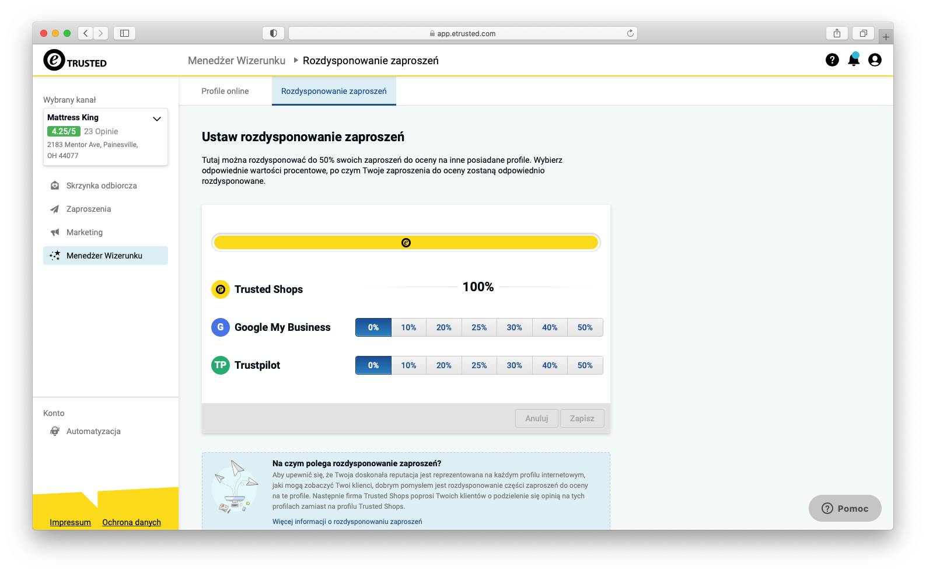Reload the page
Viewport: 926px width, 573px height.
click(630, 33)
